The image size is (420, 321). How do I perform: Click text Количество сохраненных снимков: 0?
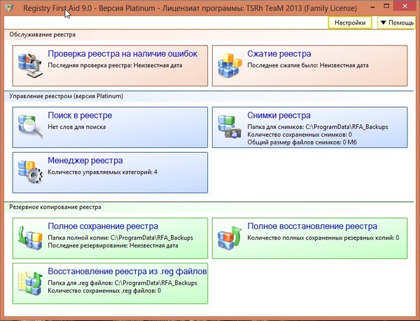coord(300,135)
